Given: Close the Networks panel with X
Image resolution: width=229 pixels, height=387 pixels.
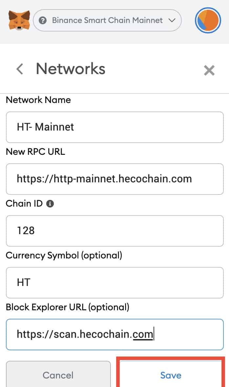Looking at the screenshot, I should click(209, 70).
